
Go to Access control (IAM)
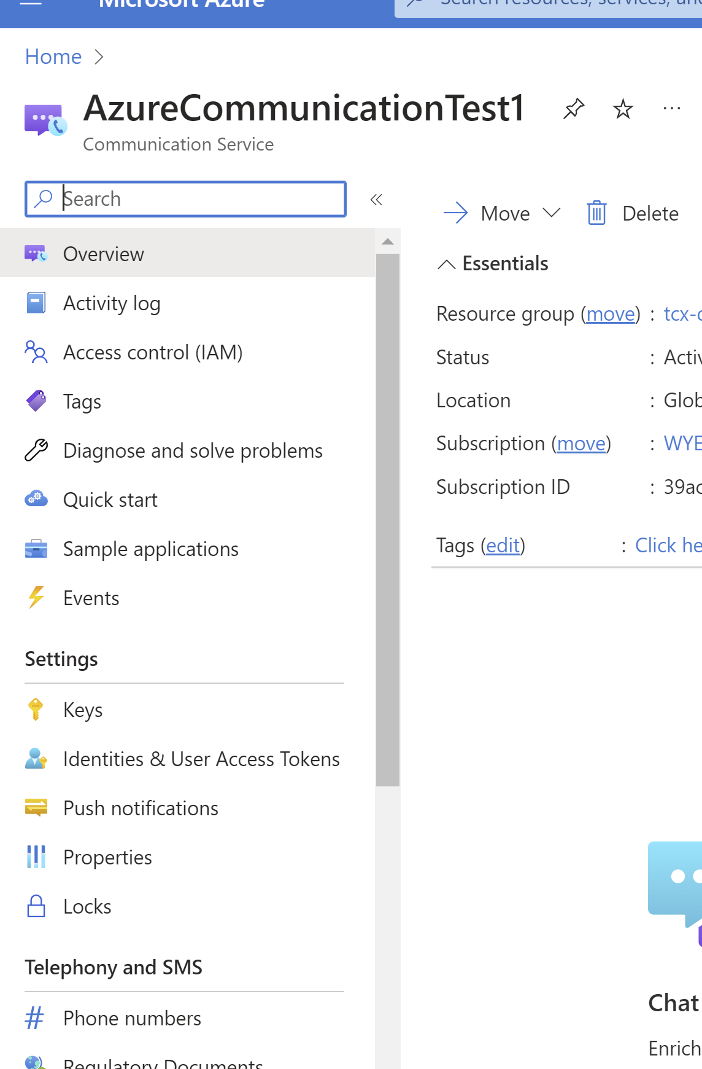(x=187, y=352)
